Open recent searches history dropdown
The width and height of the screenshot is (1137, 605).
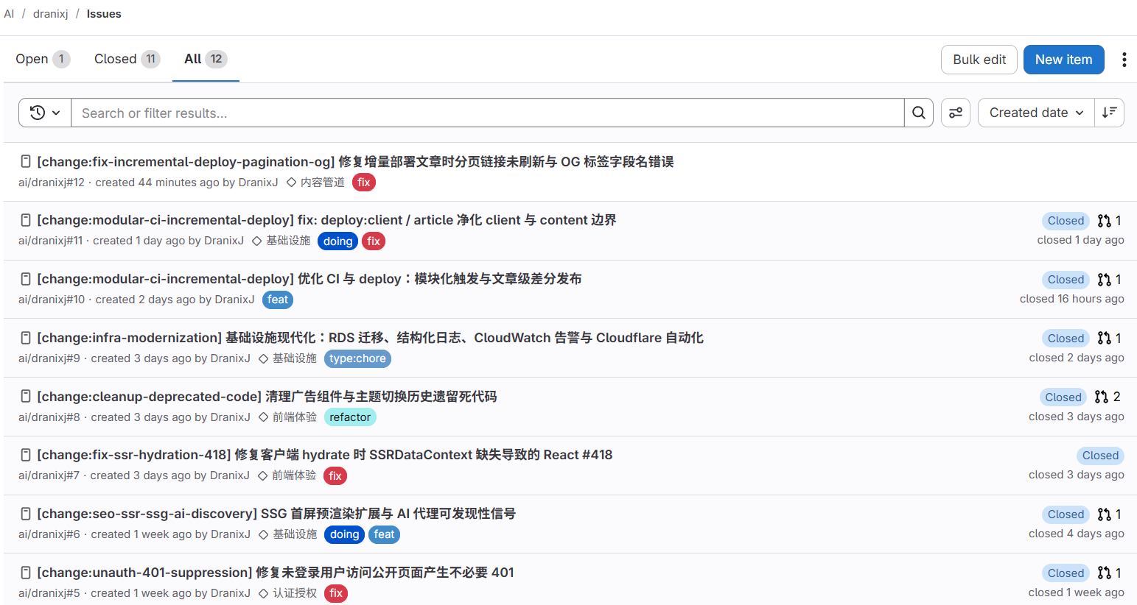[45, 113]
